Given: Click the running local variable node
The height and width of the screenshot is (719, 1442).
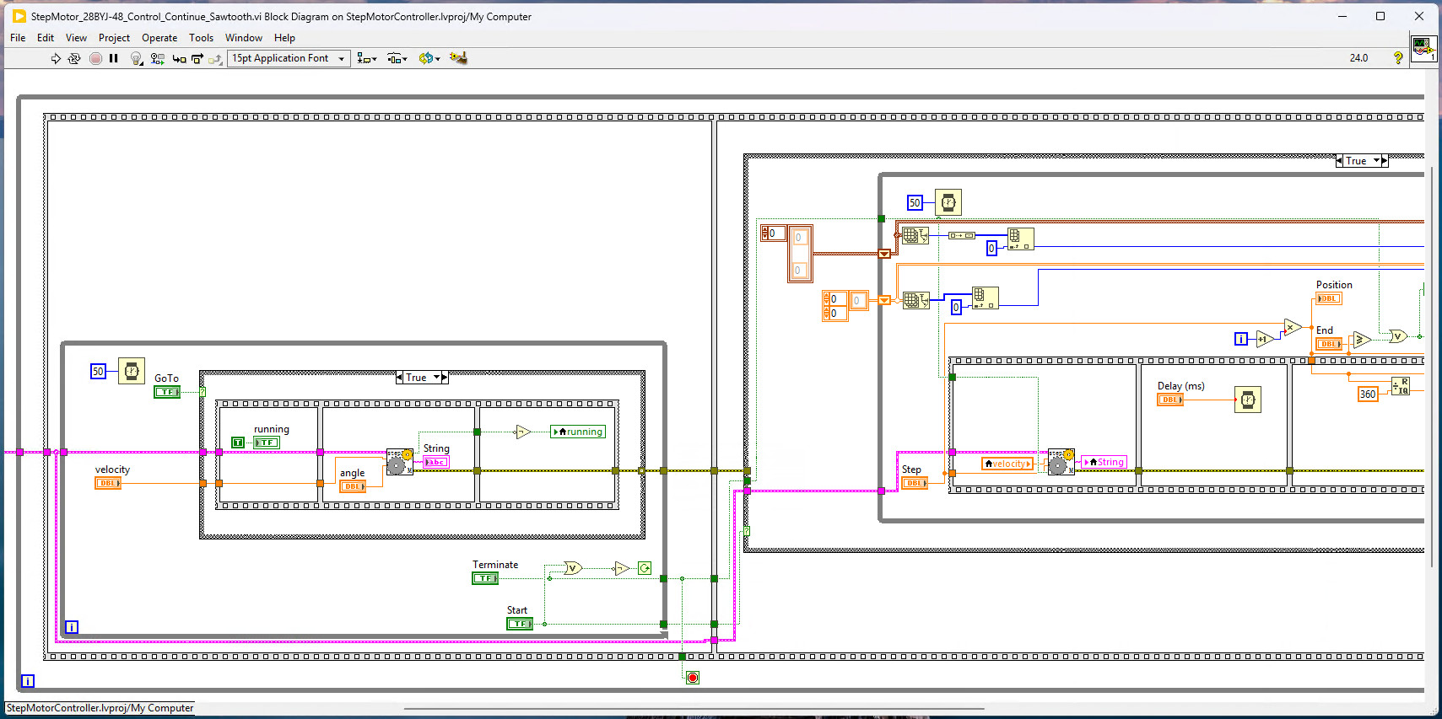Looking at the screenshot, I should point(578,432).
